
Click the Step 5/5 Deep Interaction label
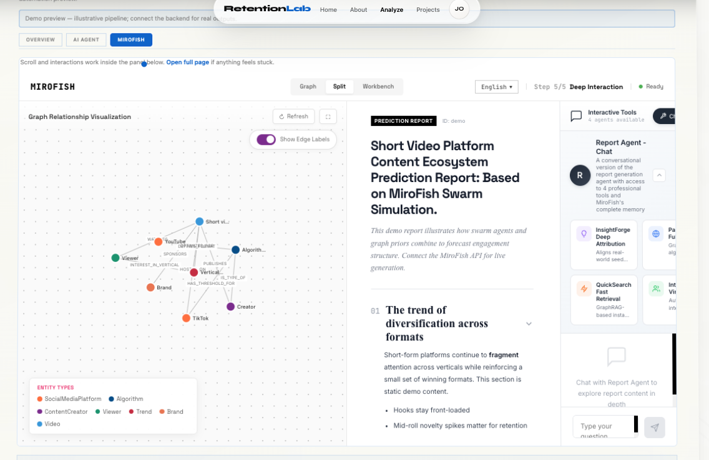[x=579, y=87]
